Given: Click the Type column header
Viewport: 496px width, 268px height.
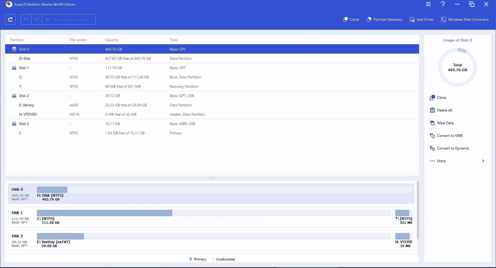Looking at the screenshot, I should click(x=173, y=40).
